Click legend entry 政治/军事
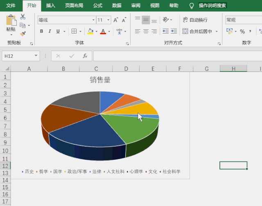Viewport: 262px width, 206px height. (76, 172)
